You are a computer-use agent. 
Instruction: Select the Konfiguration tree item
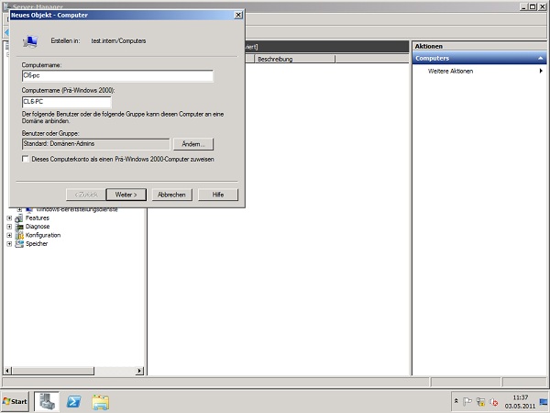[43, 235]
